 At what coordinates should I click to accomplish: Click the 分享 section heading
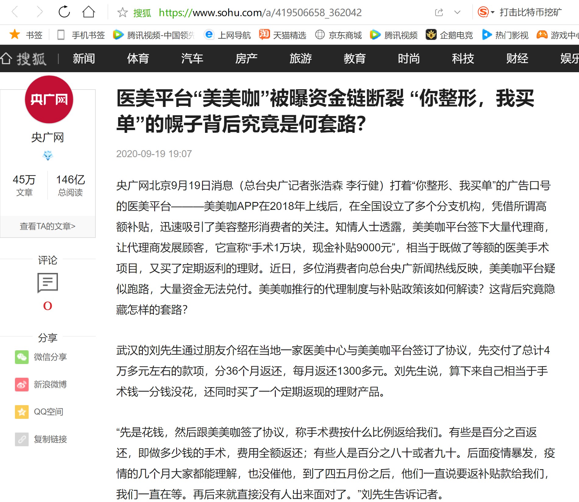48,338
